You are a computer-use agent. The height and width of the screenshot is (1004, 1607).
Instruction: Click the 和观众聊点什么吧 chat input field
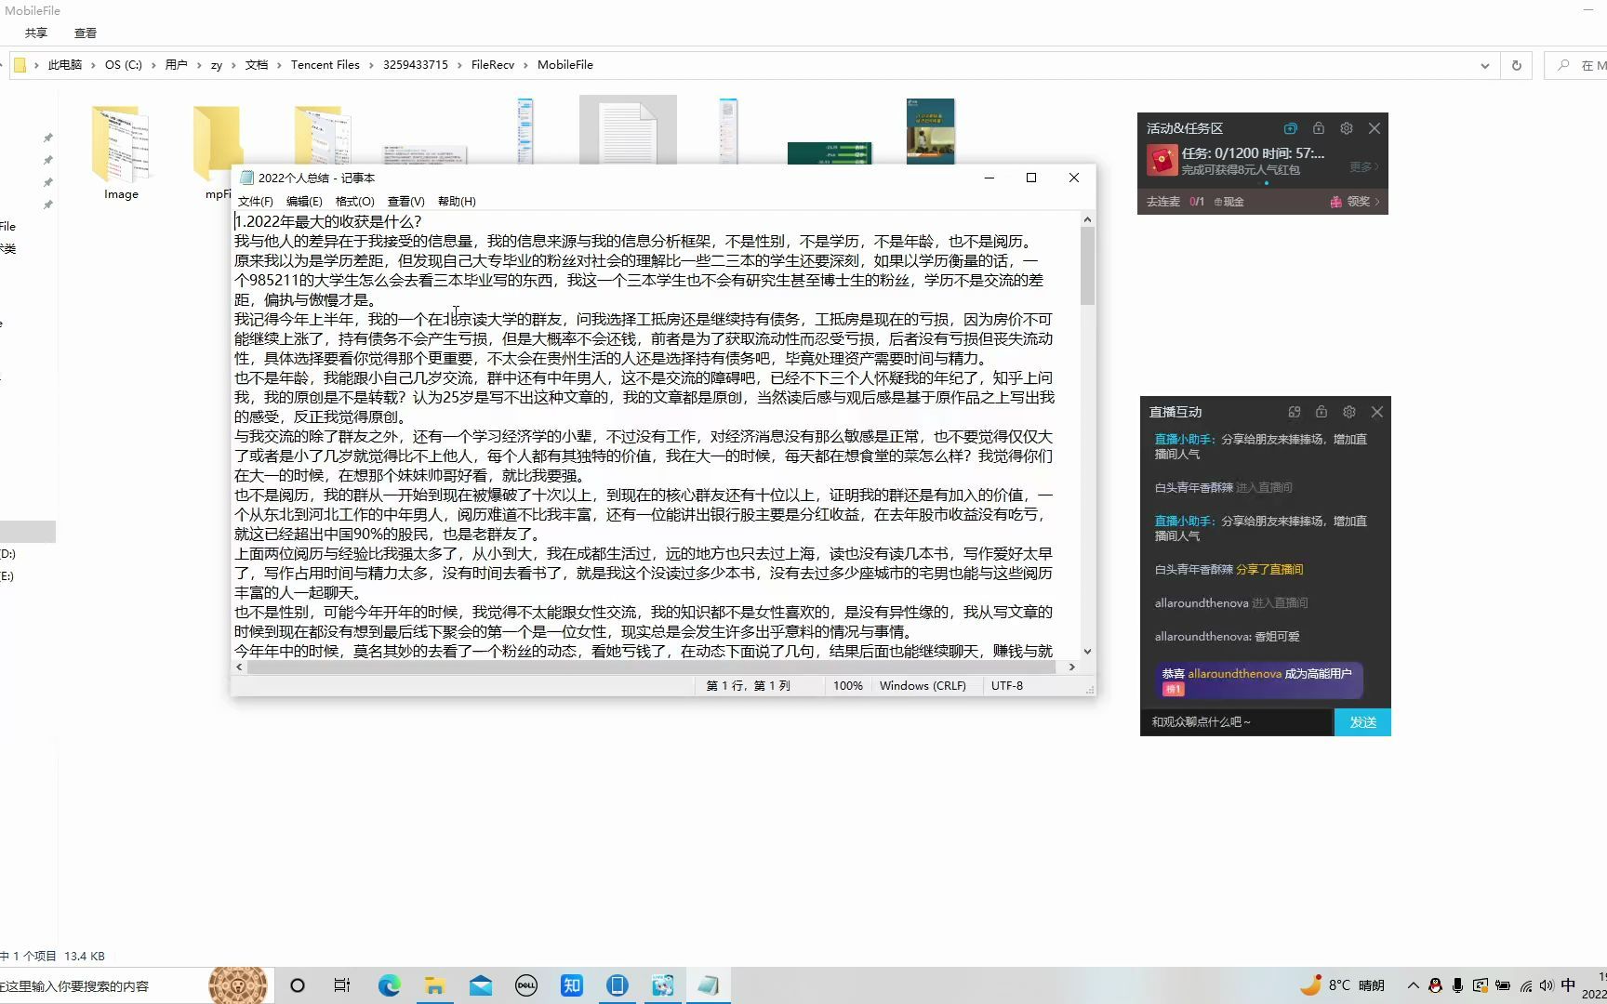(x=1237, y=722)
